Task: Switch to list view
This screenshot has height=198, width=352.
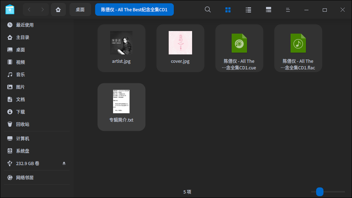Action: (x=248, y=10)
